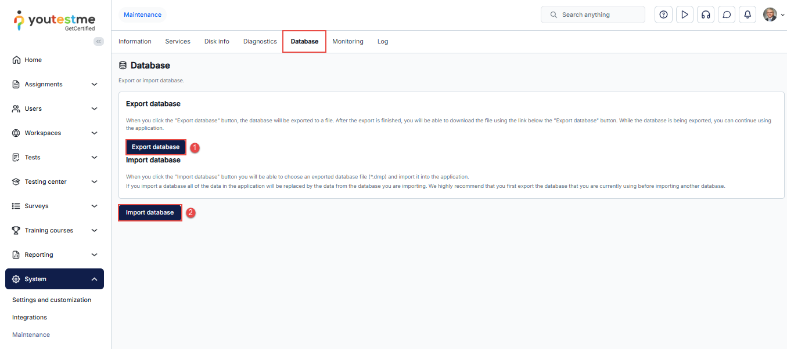
Task: Collapse sidebar with double-chevron icon
Action: 99,41
